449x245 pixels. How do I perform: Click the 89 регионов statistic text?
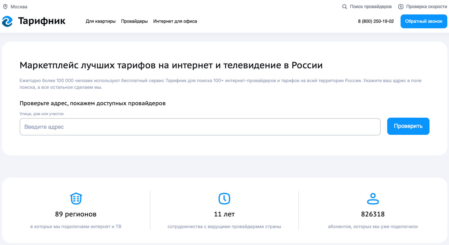[76, 214]
